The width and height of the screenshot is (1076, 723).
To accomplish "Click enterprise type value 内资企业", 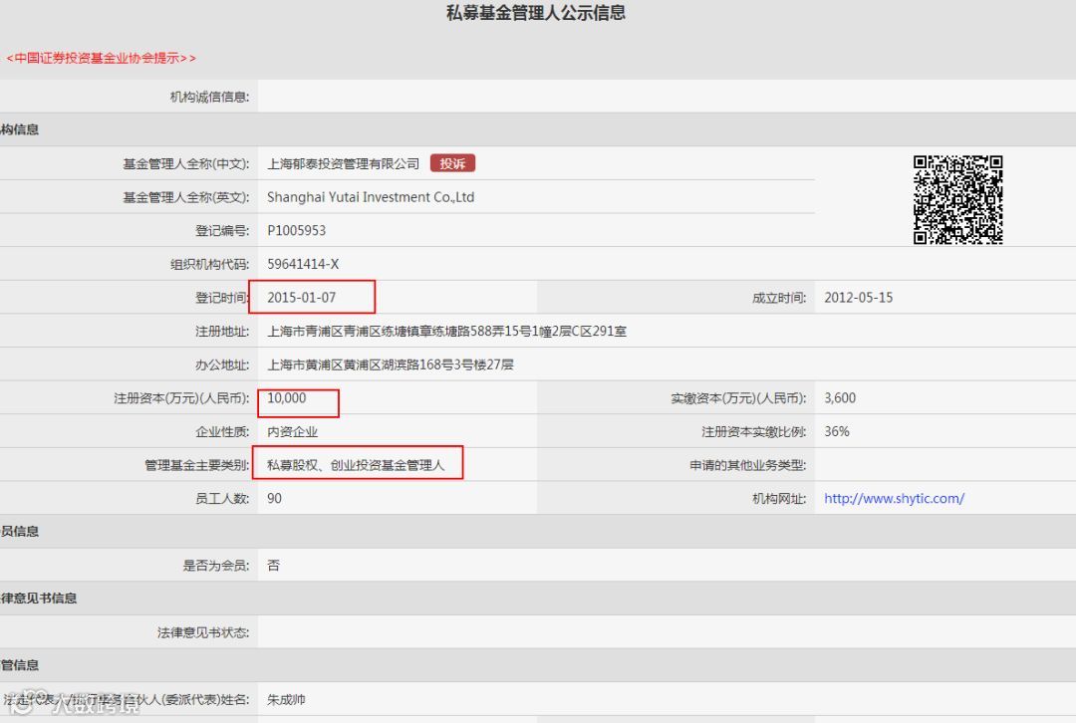I will pos(292,432).
